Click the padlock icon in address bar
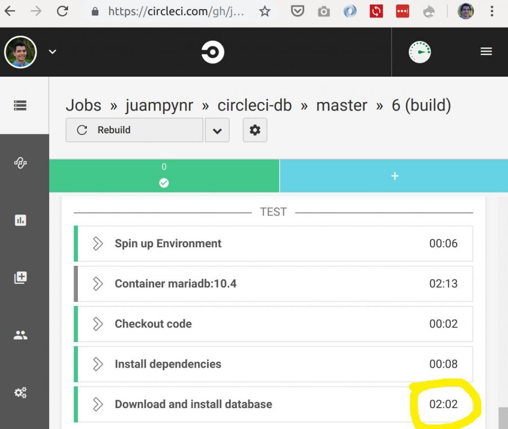The width and height of the screenshot is (508, 429). (95, 12)
